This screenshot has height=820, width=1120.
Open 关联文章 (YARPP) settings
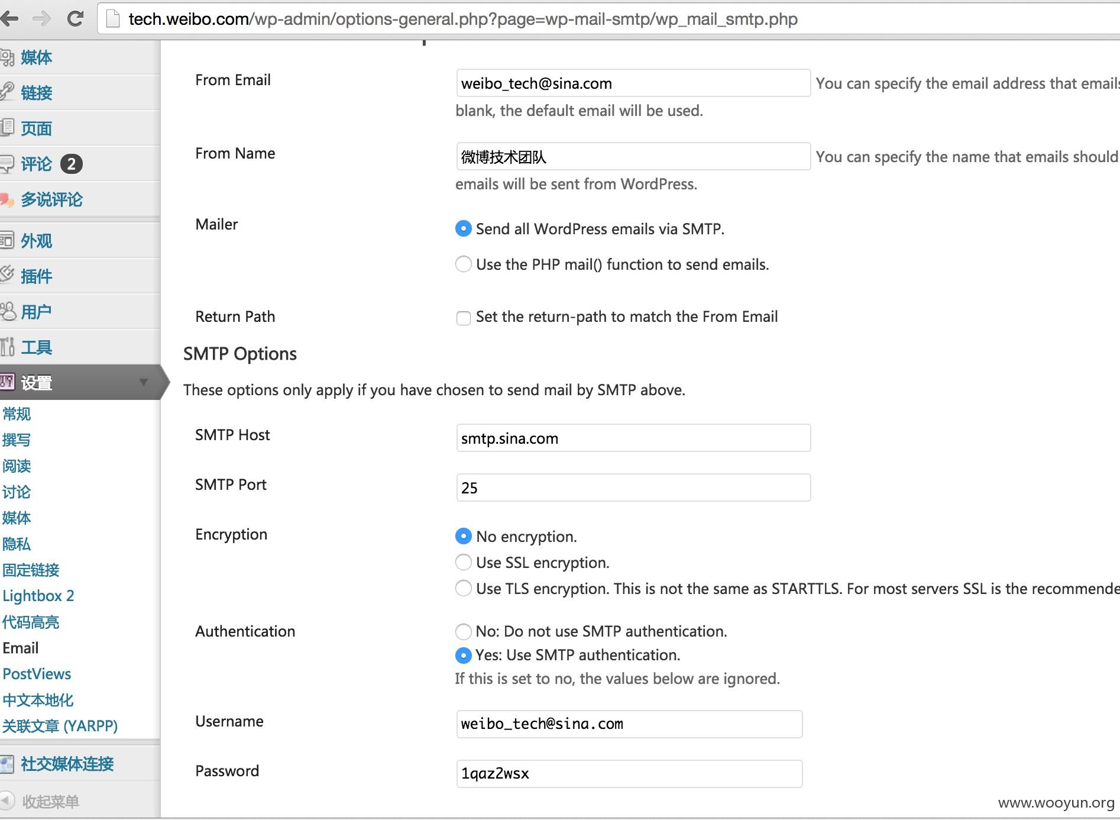[x=60, y=726]
